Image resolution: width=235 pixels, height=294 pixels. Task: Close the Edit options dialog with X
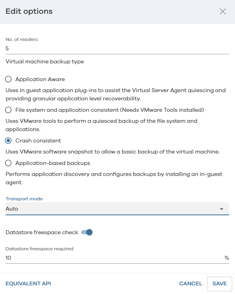click(x=223, y=11)
